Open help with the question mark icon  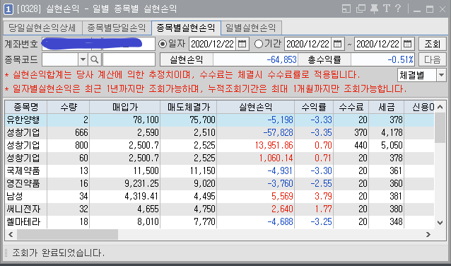[398, 8]
